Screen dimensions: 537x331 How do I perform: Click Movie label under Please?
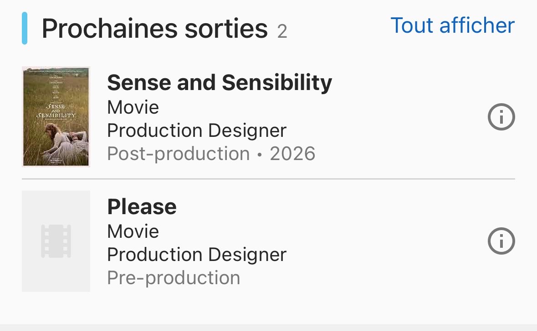click(x=133, y=231)
